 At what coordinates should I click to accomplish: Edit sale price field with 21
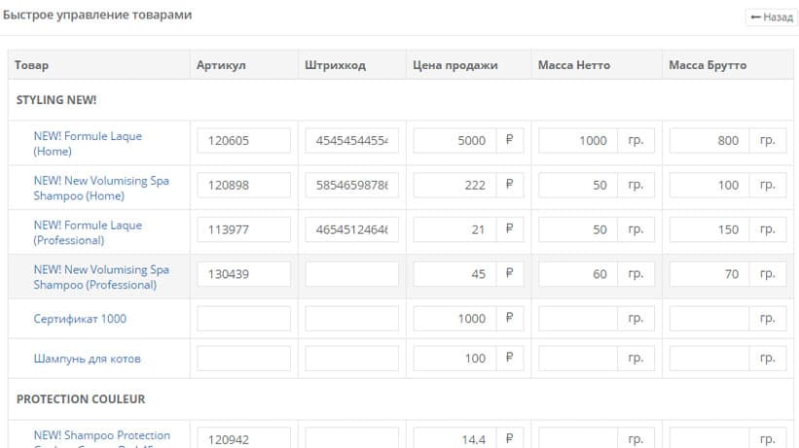point(454,229)
